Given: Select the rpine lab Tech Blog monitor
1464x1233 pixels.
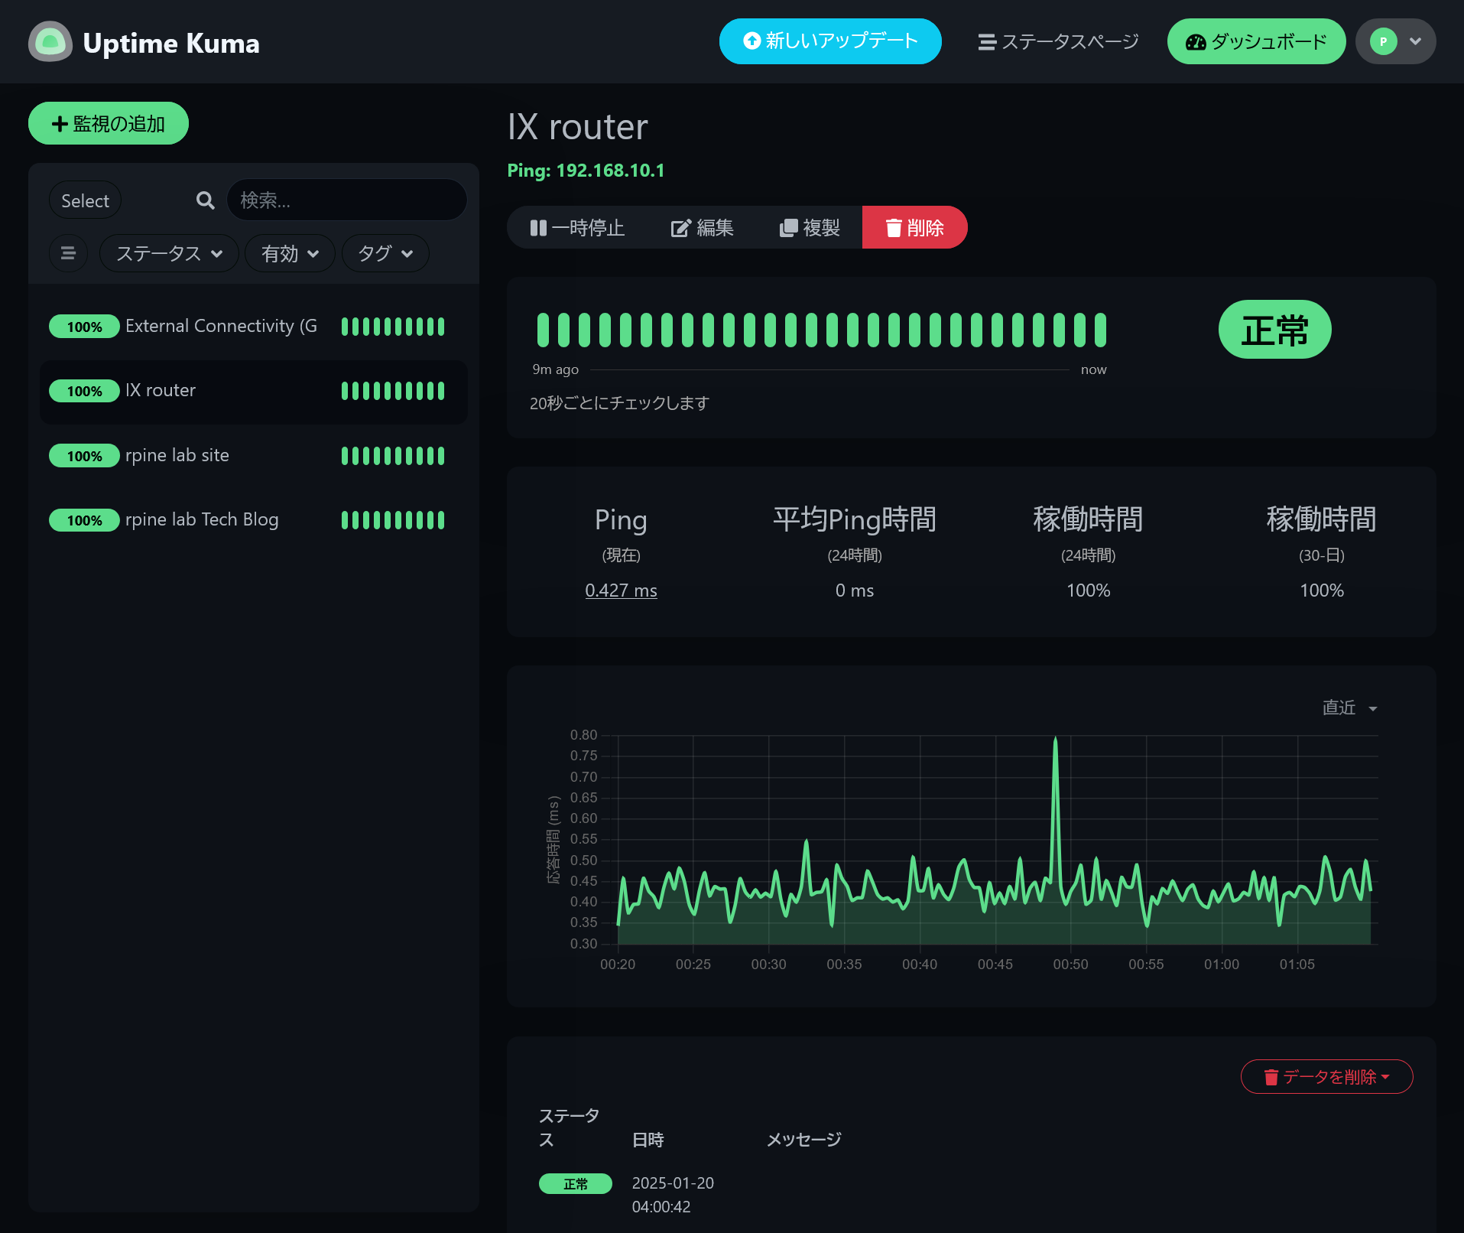Looking at the screenshot, I should pyautogui.click(x=201, y=519).
